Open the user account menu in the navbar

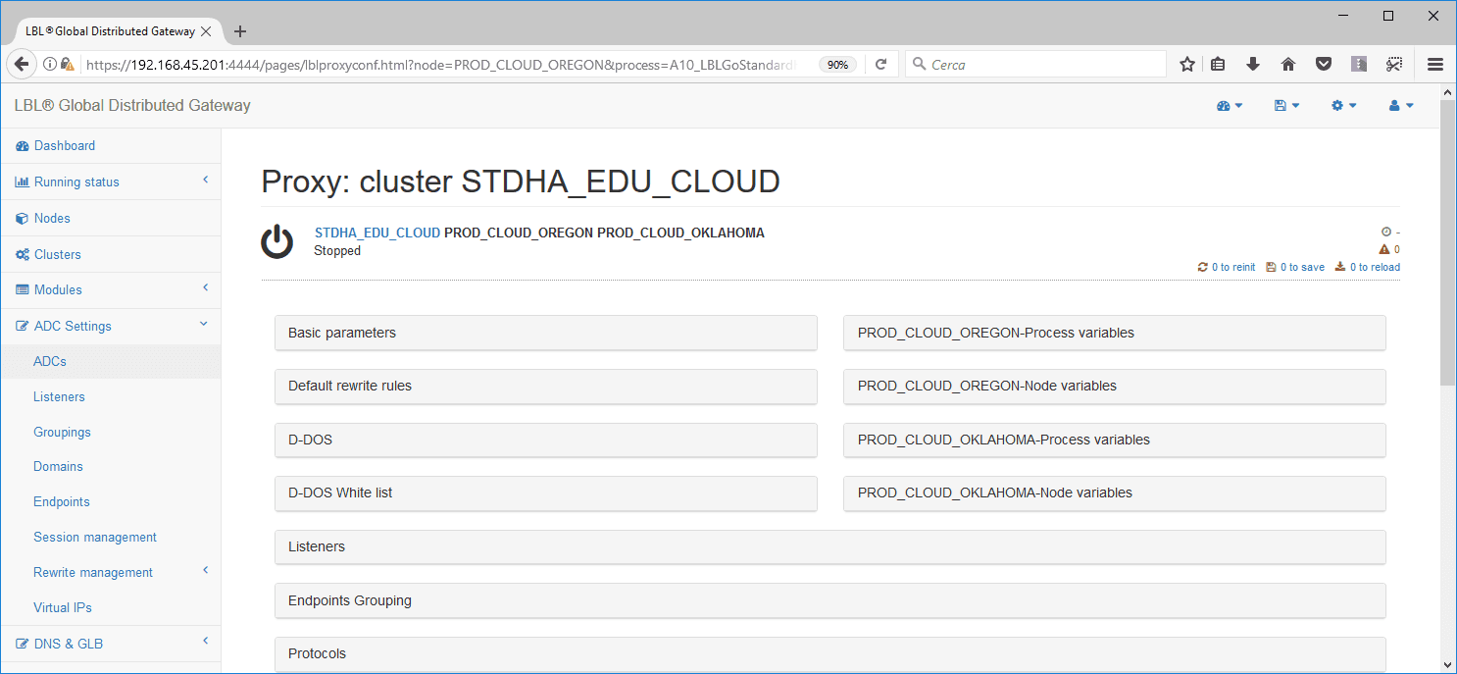click(1400, 106)
